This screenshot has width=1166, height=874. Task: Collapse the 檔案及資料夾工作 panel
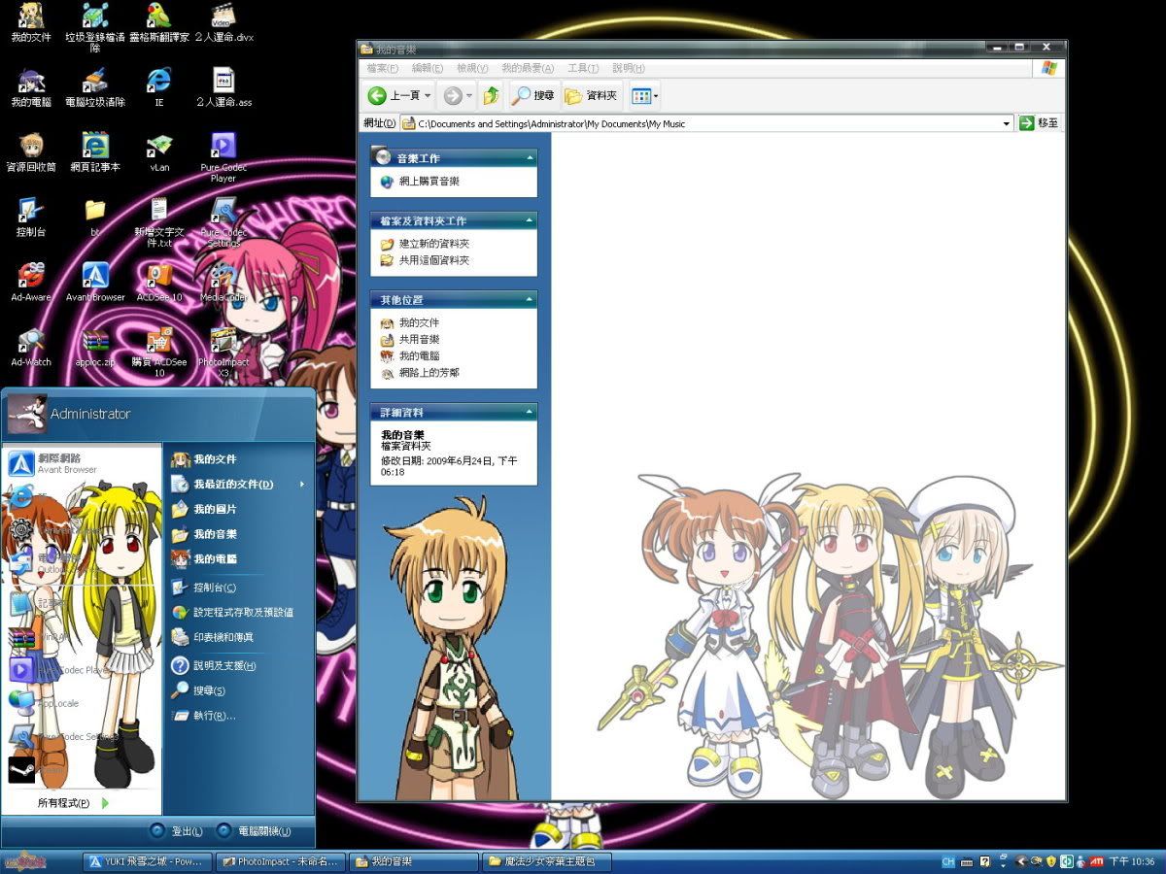[x=530, y=221]
